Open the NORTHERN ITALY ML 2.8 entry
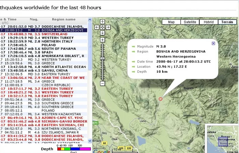 tap(44, 41)
